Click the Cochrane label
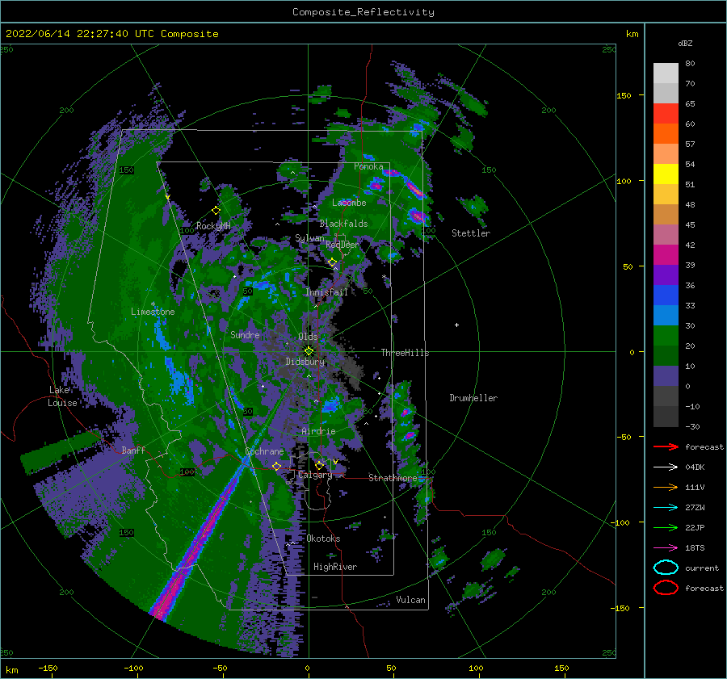This screenshot has width=727, height=679. coord(264,451)
